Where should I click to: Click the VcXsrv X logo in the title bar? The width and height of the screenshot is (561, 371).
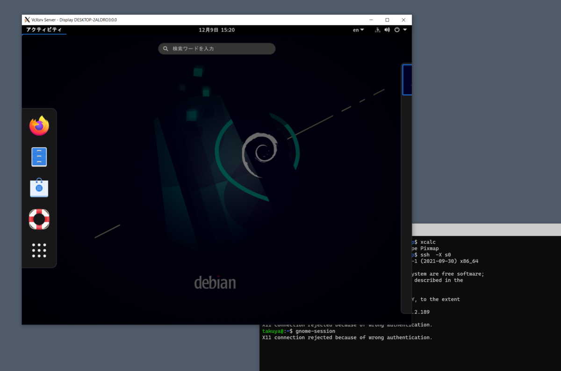[x=26, y=20]
